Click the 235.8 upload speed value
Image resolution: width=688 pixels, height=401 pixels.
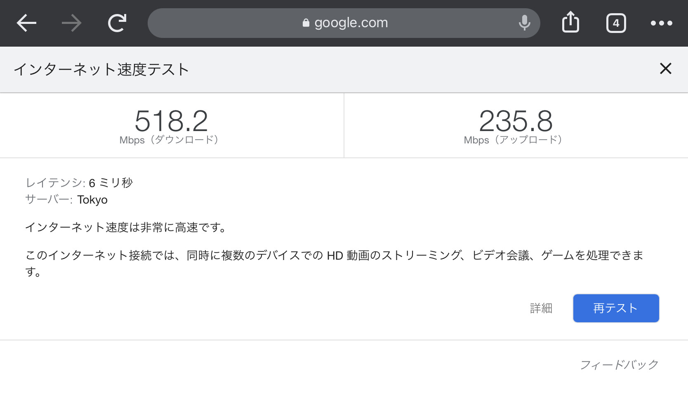[x=516, y=121]
